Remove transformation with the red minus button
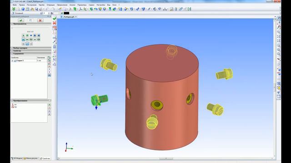 pyautogui.click(x=50, y=108)
